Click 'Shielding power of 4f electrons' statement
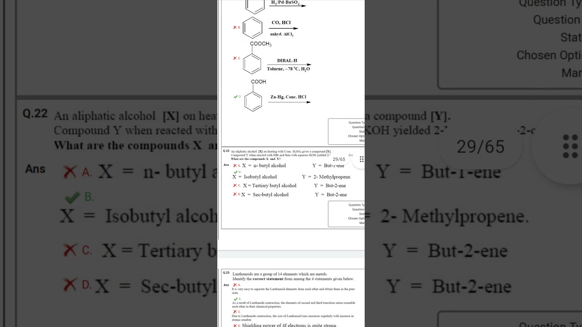The image size is (582, 327). pyautogui.click(x=290, y=325)
